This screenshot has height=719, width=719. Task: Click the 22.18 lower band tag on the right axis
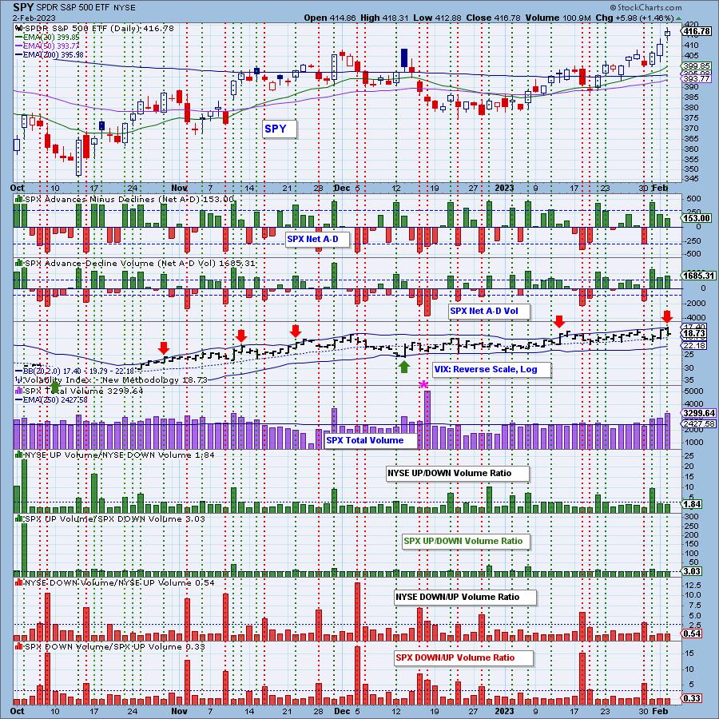click(x=694, y=345)
